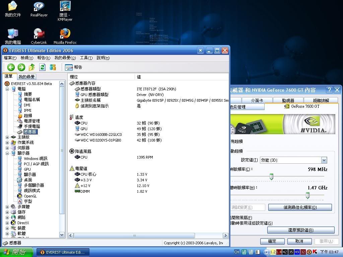Open RealPlayer desktop shortcut

click(x=39, y=9)
